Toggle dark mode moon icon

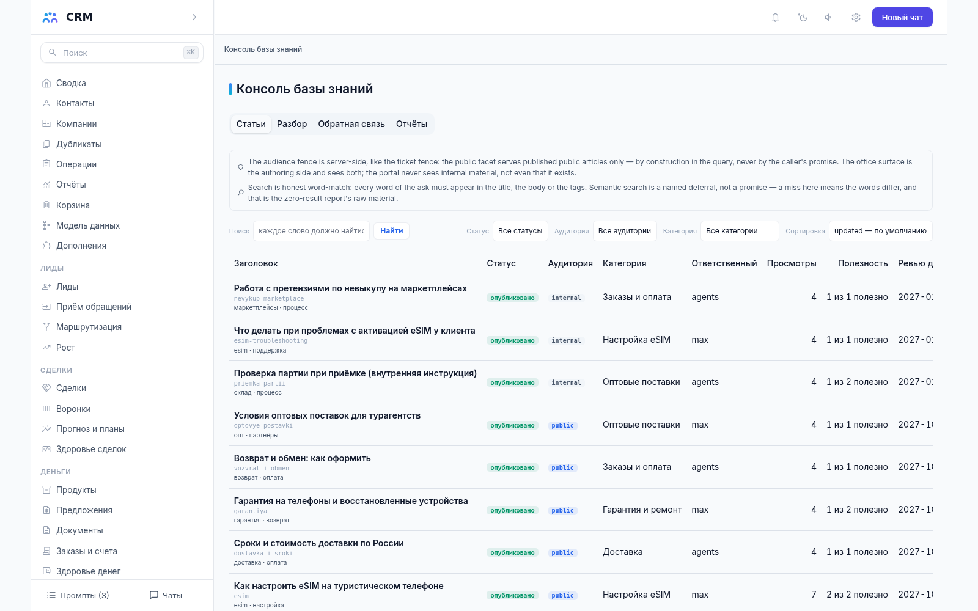[803, 17]
